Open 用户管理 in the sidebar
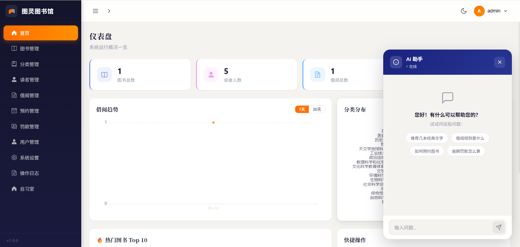 pos(41,142)
